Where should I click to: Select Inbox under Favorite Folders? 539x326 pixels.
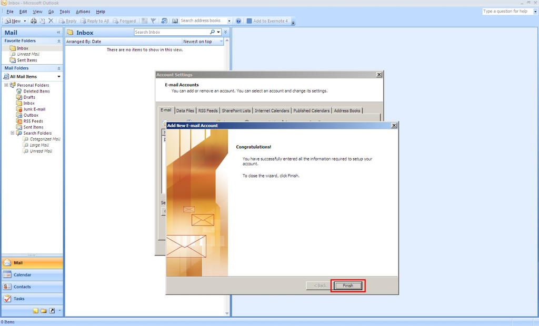coord(22,48)
